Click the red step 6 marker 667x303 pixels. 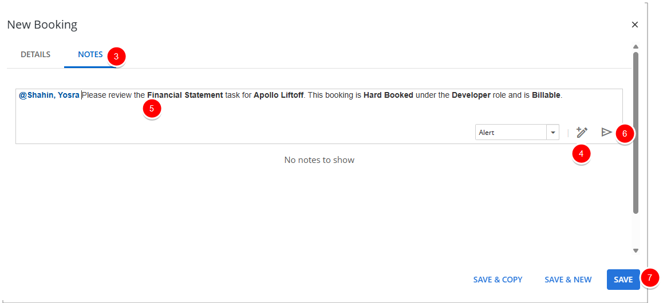(x=625, y=134)
